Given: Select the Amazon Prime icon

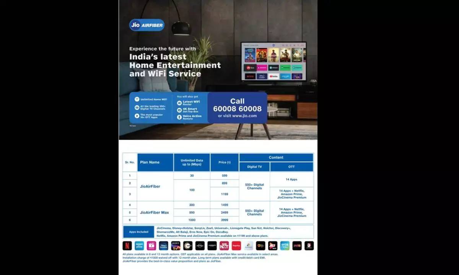Looking at the screenshot, I should pyautogui.click(x=140, y=246).
